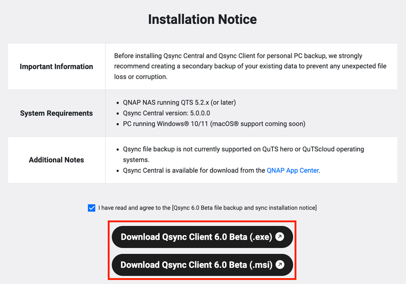The height and width of the screenshot is (284, 406).
Task: Click the 'I have read and agree' label text
Action: click(x=134, y=208)
